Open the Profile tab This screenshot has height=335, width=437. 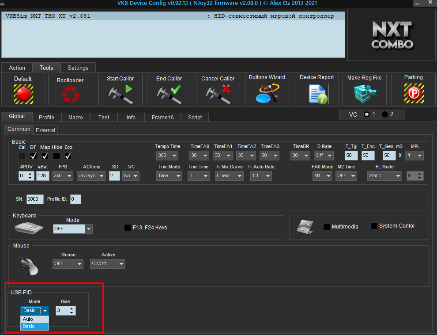(x=46, y=117)
